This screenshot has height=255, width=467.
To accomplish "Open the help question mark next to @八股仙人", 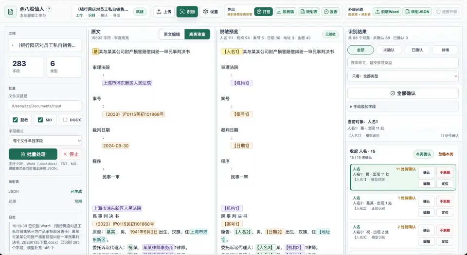I will (49, 9).
